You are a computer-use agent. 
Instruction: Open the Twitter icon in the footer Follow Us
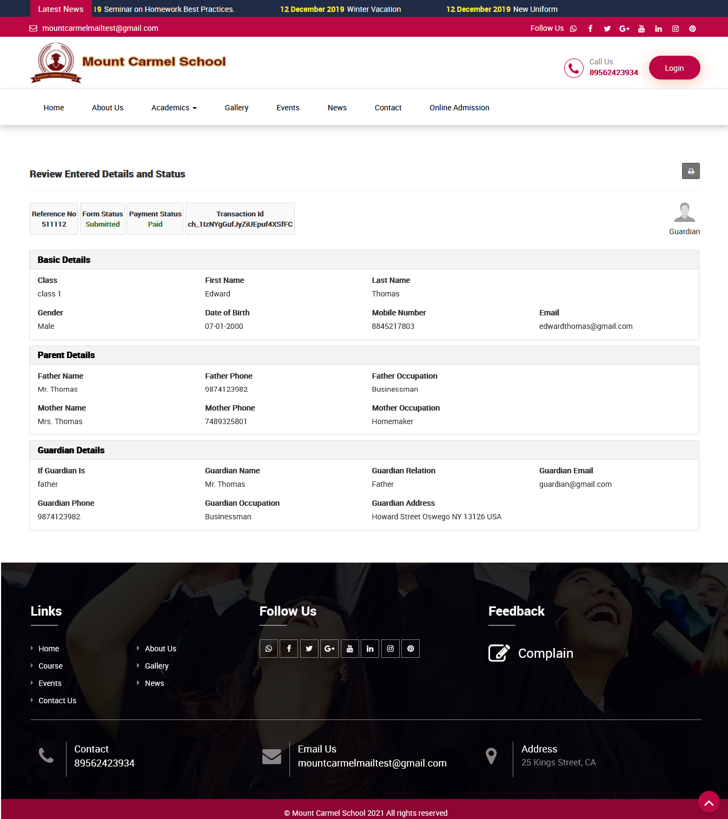click(x=309, y=649)
